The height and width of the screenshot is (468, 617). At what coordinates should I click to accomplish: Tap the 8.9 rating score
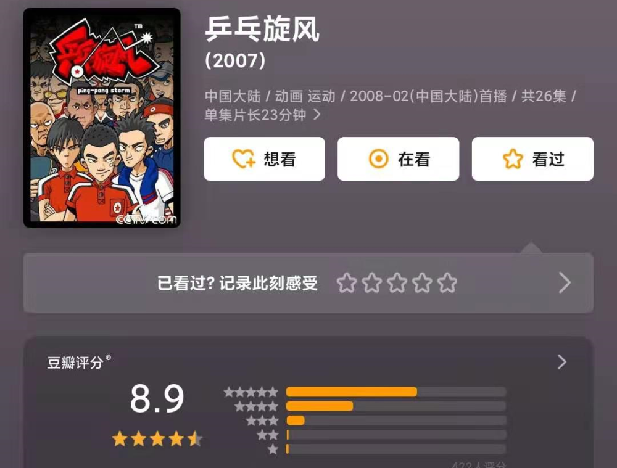point(157,398)
